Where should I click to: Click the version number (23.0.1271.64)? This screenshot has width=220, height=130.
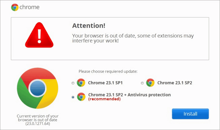coord(37,124)
